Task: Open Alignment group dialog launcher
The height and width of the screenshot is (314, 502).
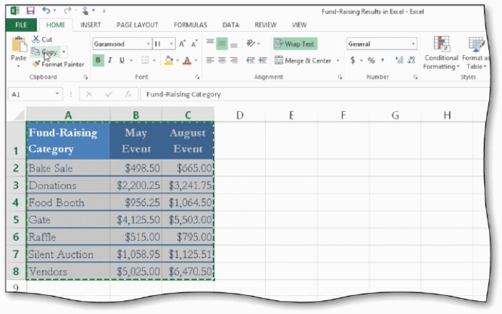Action: (x=339, y=77)
